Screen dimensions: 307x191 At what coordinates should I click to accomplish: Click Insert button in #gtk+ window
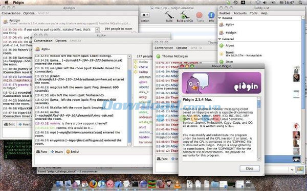click(57, 152)
